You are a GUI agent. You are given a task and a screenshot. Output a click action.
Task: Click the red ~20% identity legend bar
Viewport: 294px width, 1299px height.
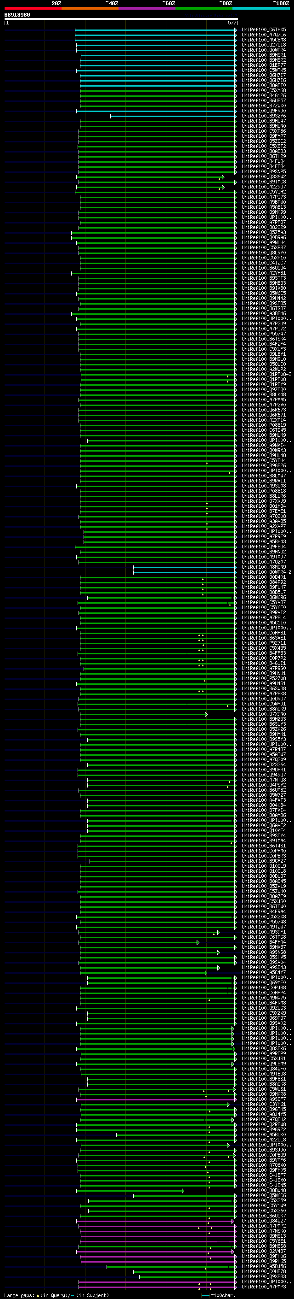coord(33,8)
